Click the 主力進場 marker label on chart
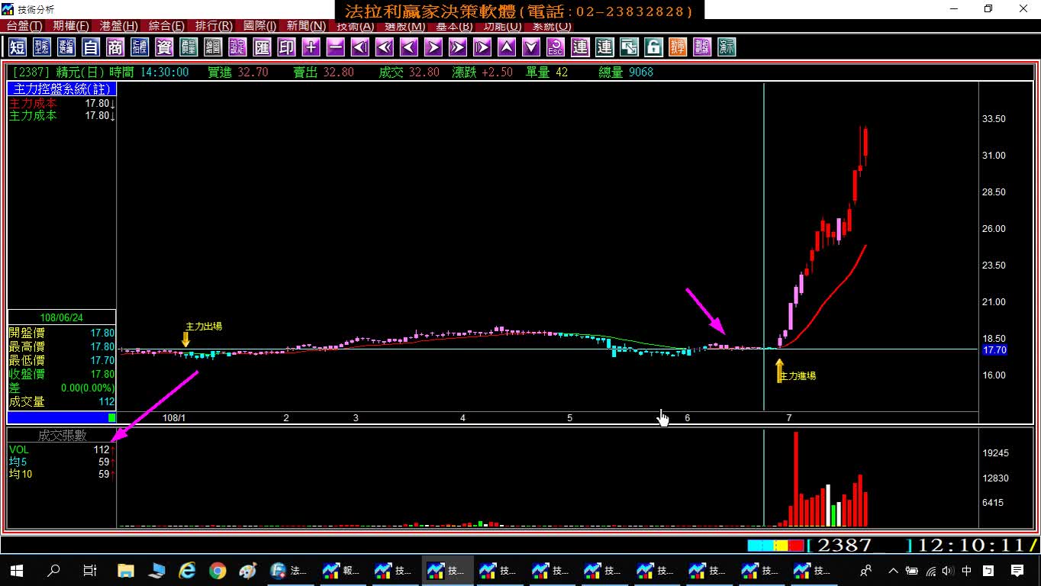The image size is (1041, 586). pos(798,376)
